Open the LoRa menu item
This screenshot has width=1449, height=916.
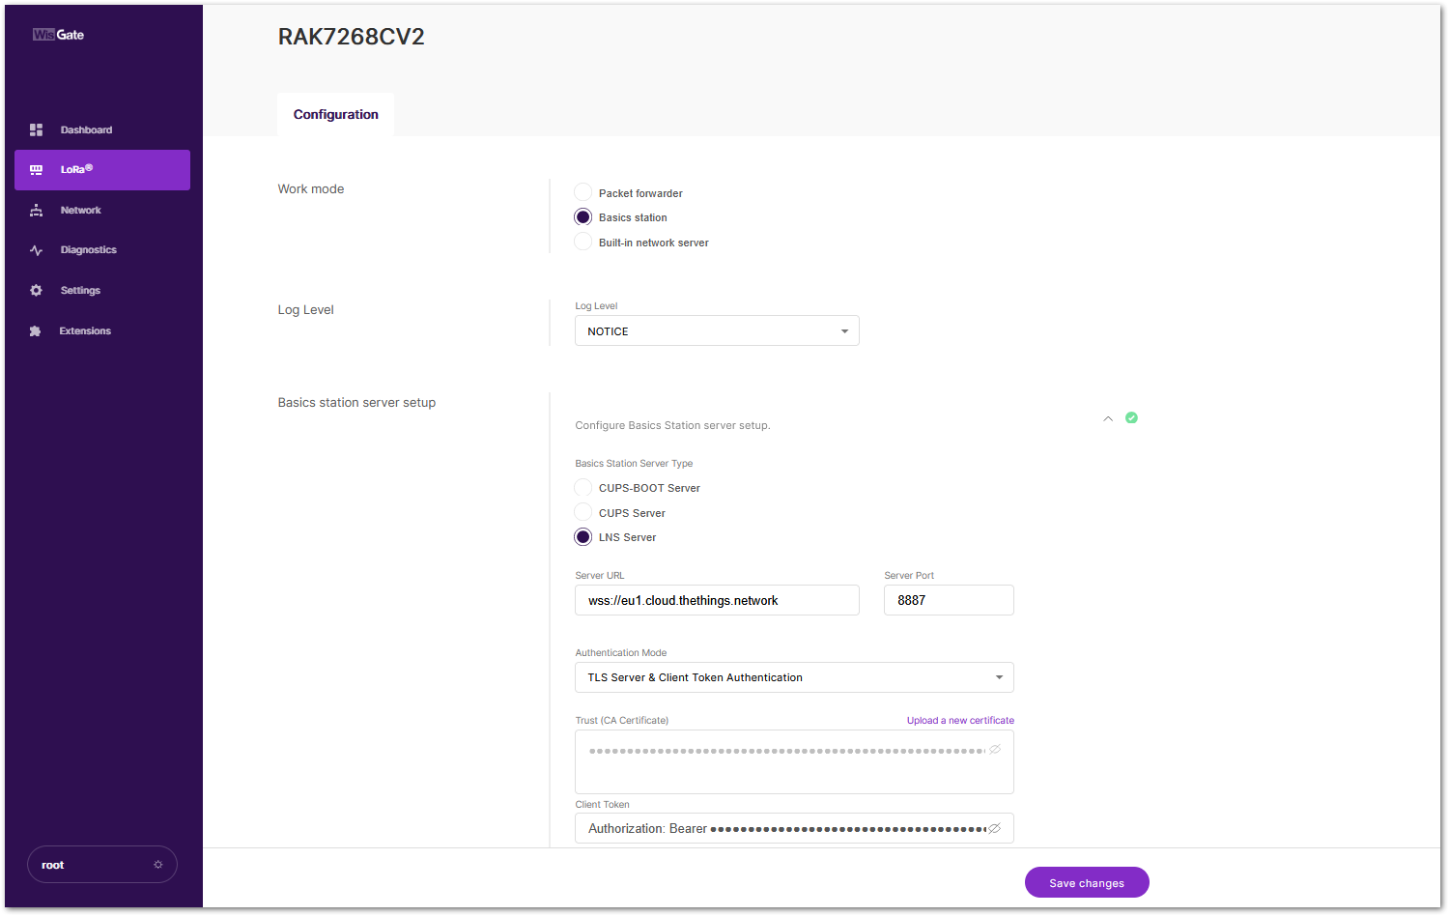pos(102,170)
